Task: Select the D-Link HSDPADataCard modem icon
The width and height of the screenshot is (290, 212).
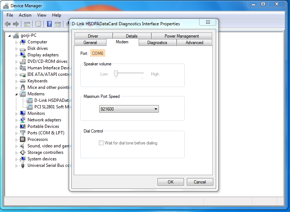Action: (x=30, y=100)
